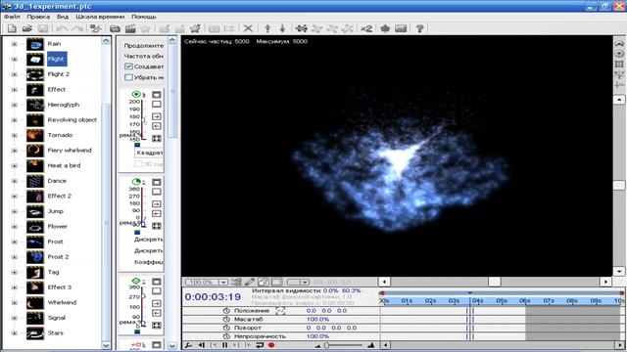Image resolution: width=627 pixels, height=352 pixels.
Task: Click the eyedropper icon below preview
Action: tap(250, 283)
